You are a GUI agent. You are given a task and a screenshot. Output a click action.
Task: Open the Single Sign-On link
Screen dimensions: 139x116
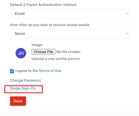point(23,88)
